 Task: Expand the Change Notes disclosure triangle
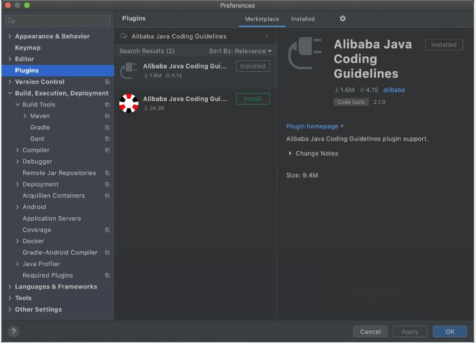290,153
